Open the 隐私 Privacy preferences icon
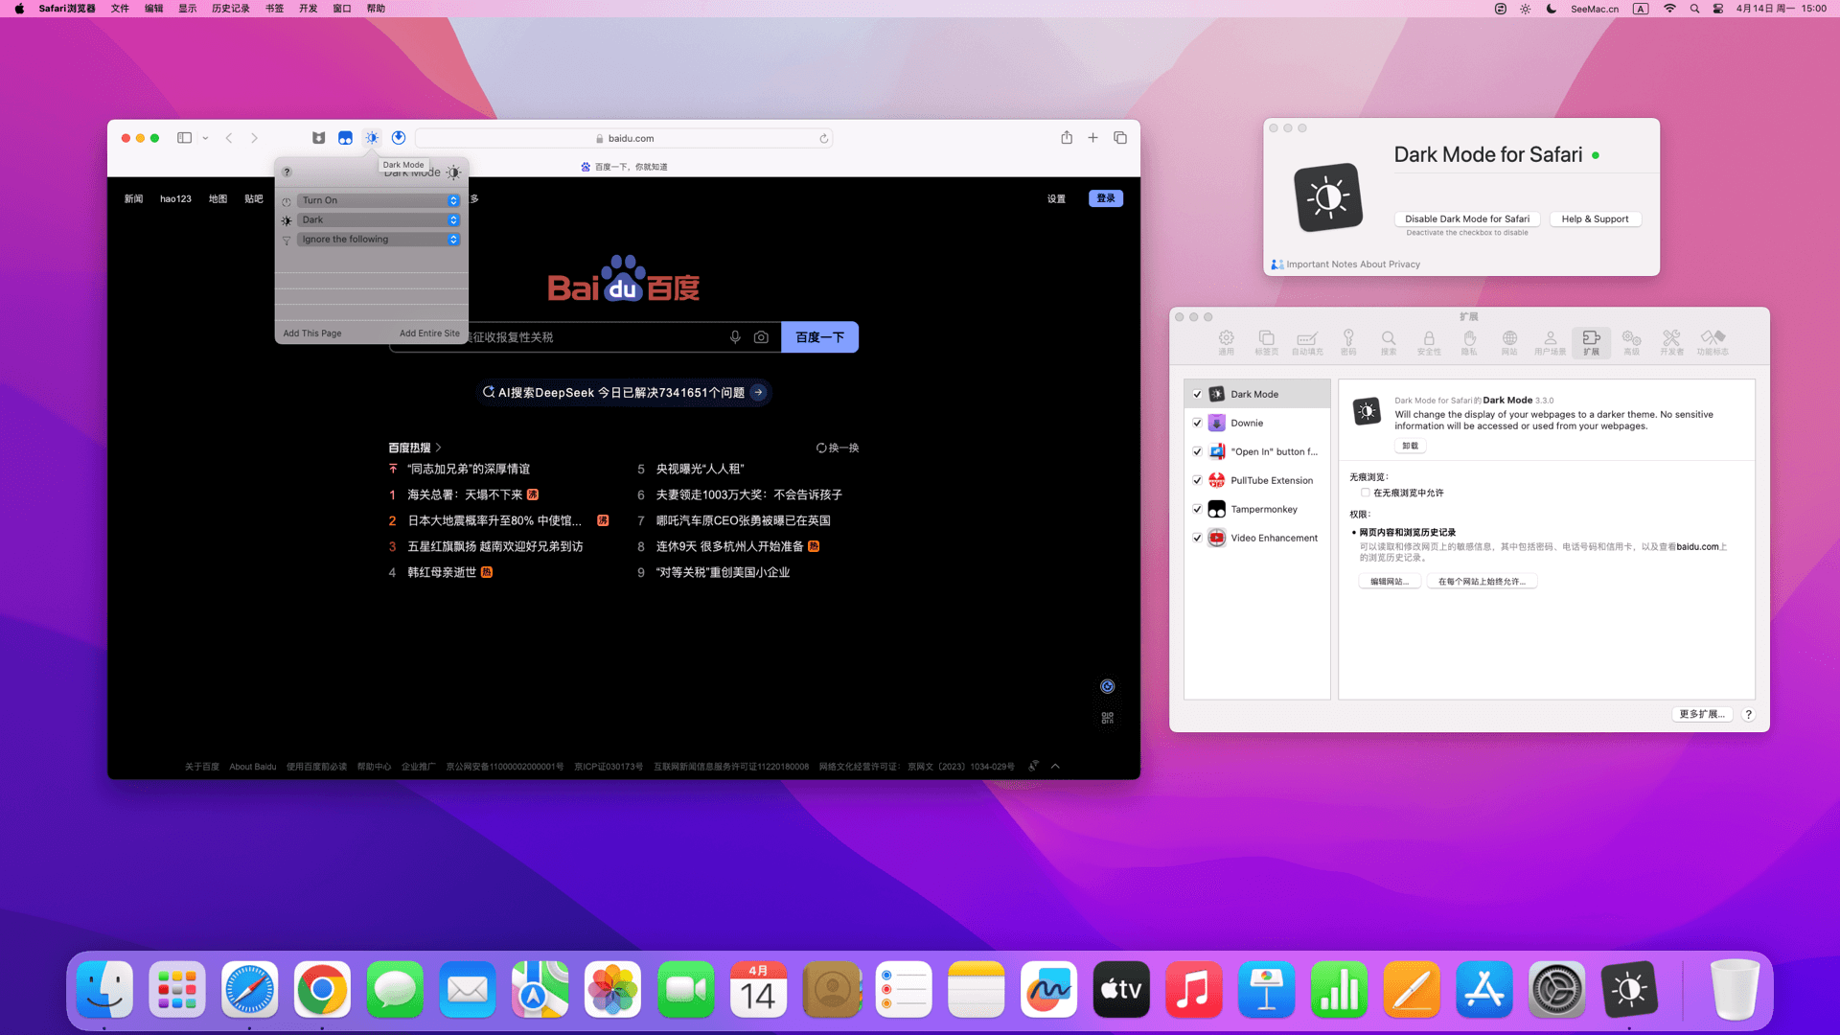Screen dimensions: 1840x1035 [x=1469, y=342]
